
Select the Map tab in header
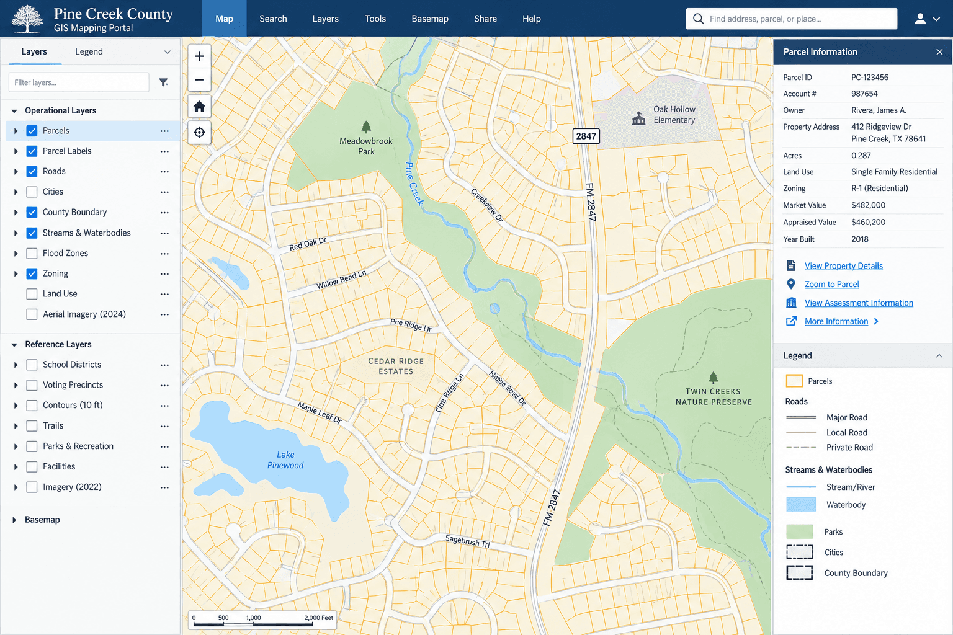225,19
